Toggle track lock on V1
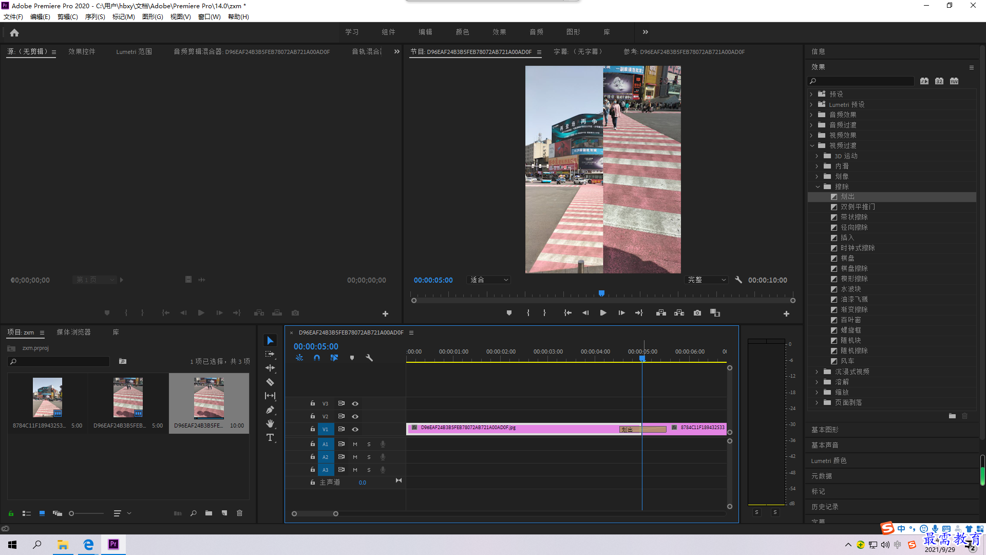This screenshot has height=555, width=986. (x=312, y=429)
